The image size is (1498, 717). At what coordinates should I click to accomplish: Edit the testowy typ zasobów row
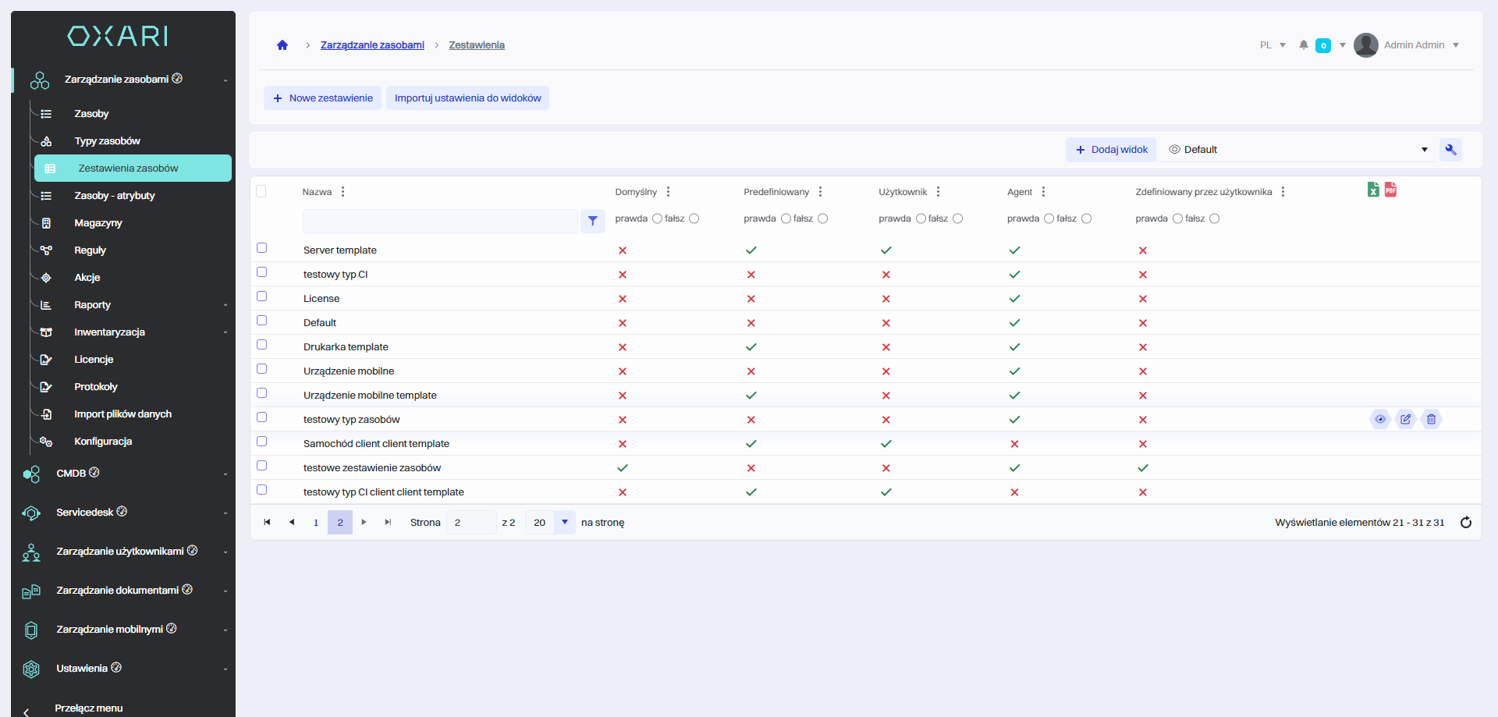[x=1405, y=420]
